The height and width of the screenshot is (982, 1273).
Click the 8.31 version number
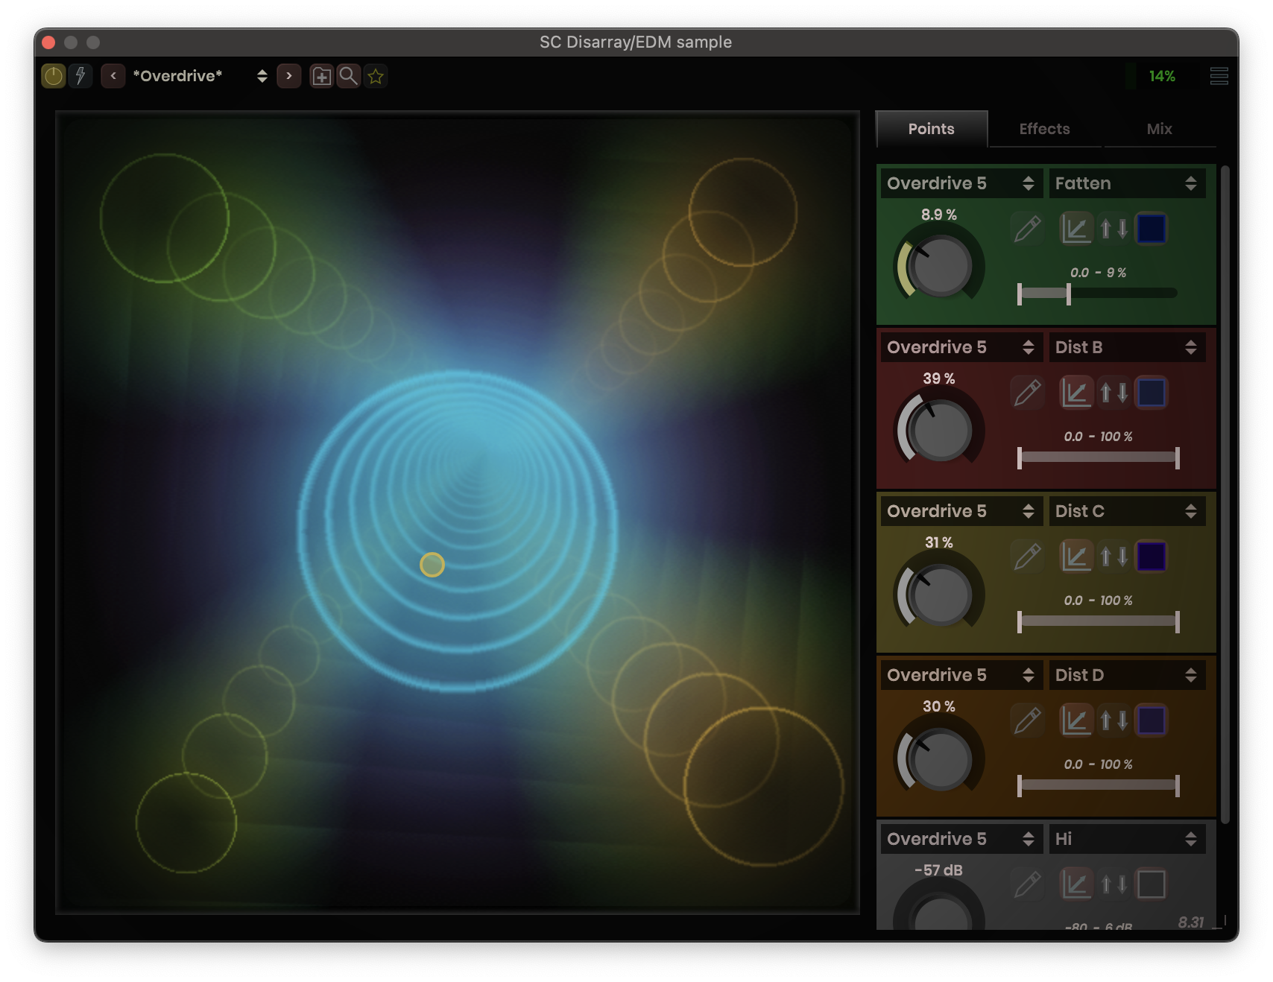pyautogui.click(x=1191, y=922)
